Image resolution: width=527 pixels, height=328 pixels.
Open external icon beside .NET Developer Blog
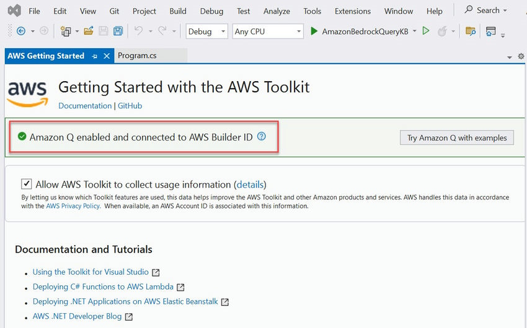pyautogui.click(x=129, y=317)
